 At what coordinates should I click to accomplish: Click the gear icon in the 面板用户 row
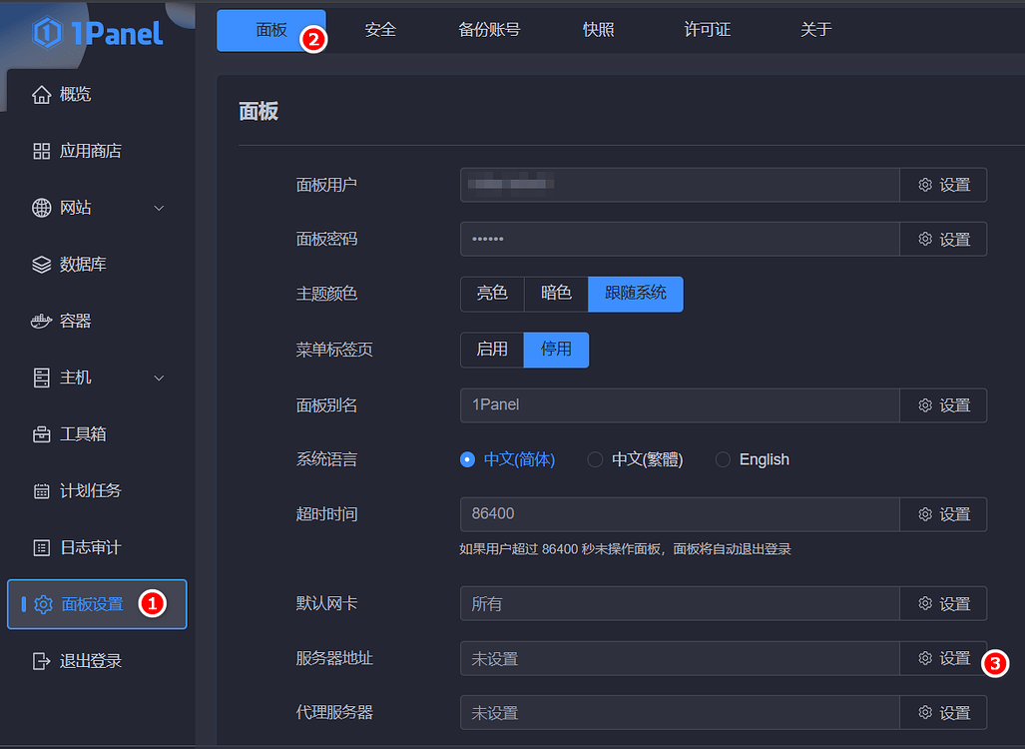[925, 185]
